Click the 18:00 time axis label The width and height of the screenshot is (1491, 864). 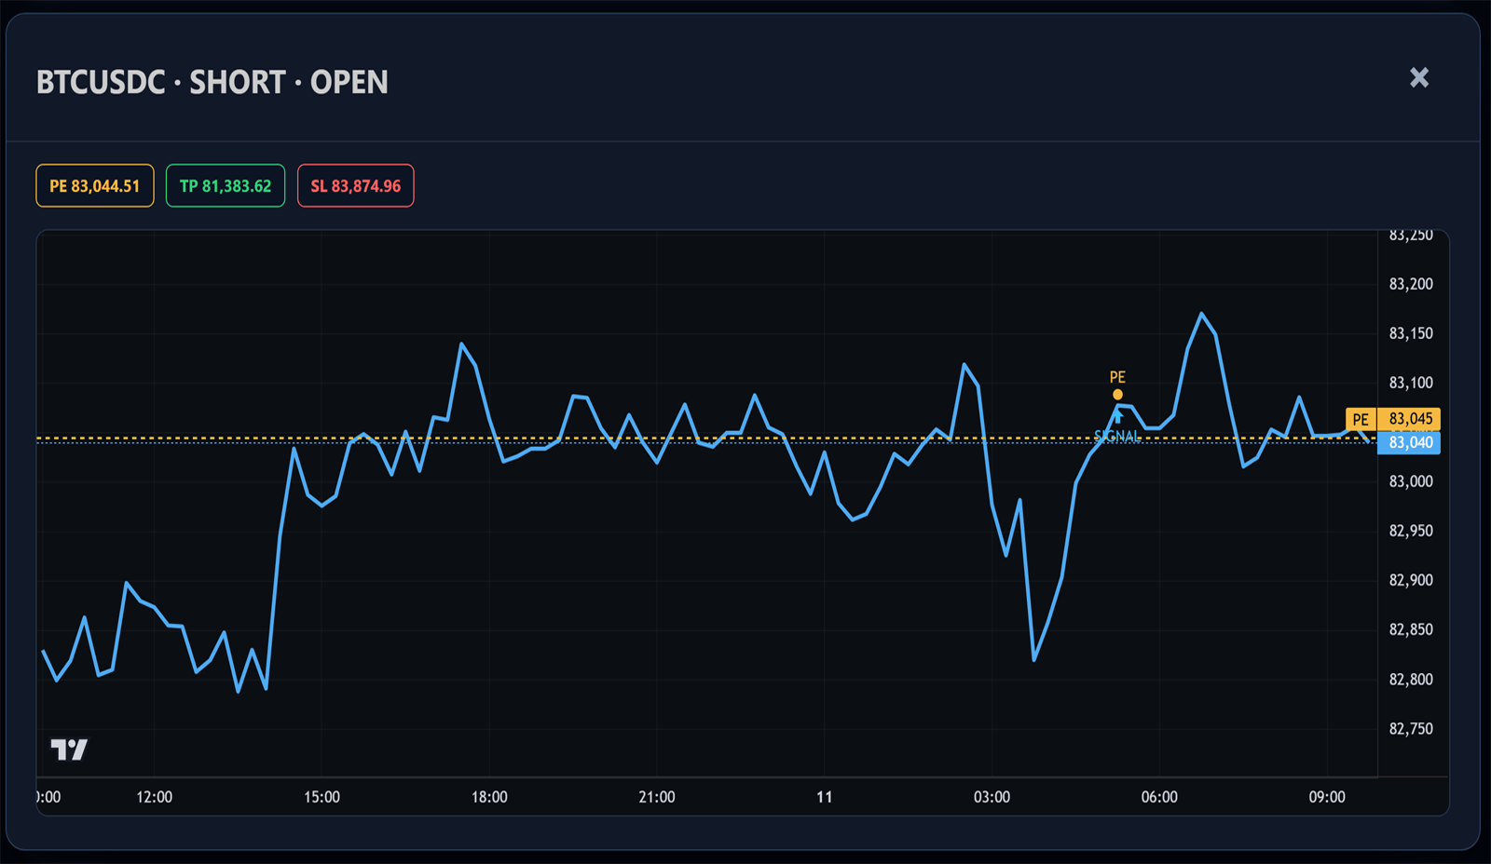point(489,797)
